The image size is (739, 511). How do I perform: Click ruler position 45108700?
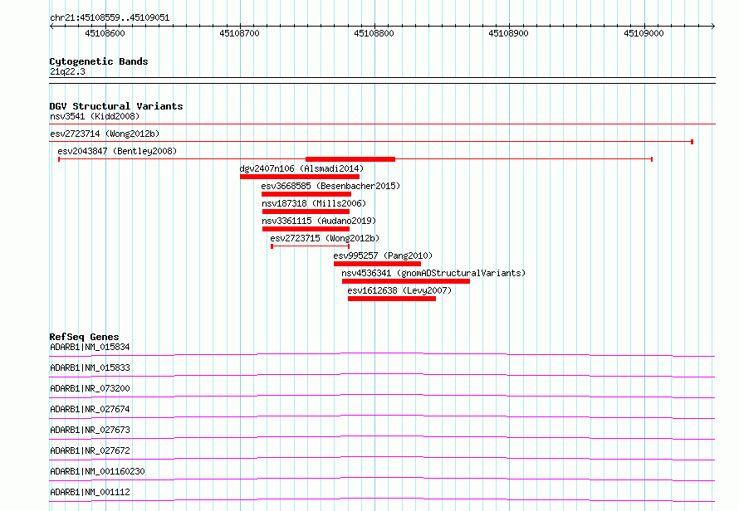point(239,33)
